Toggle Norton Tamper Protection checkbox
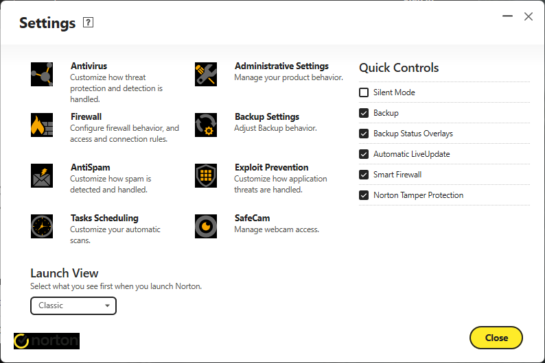The height and width of the screenshot is (363, 545). coord(364,195)
